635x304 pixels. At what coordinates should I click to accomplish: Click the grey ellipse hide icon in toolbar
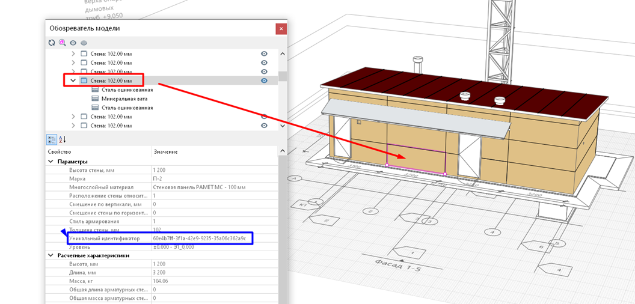coord(84,43)
